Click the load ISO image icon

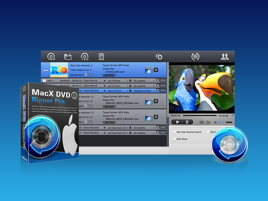[x=85, y=57]
